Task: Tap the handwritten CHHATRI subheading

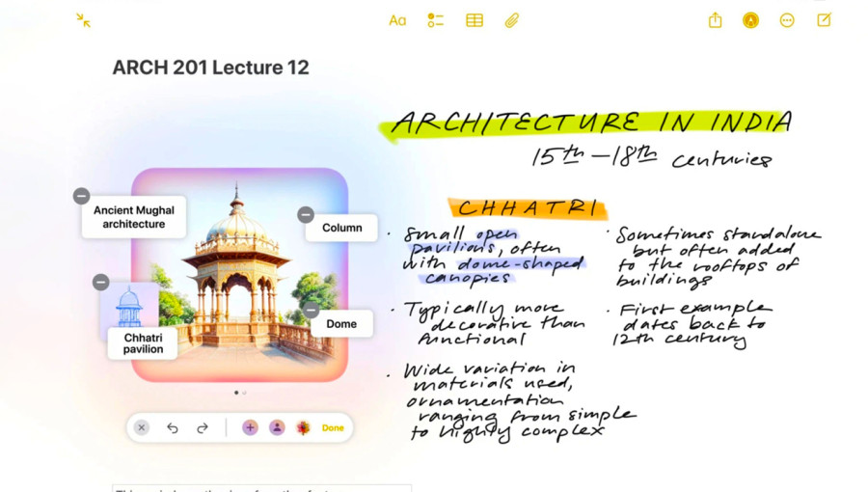Action: [x=529, y=208]
